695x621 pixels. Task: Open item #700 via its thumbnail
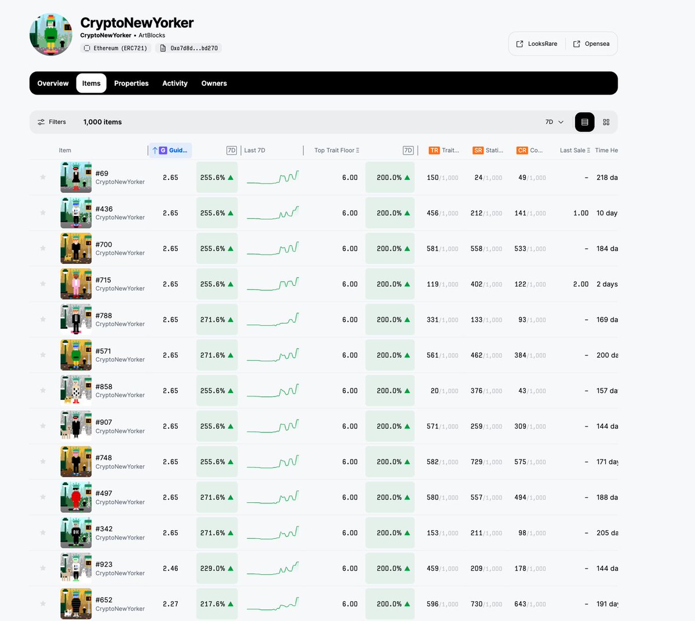pos(76,248)
